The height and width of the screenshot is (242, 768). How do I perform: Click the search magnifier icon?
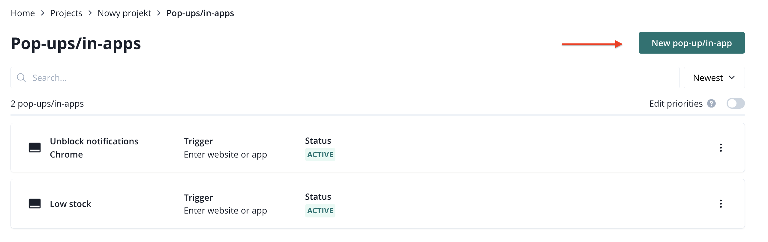click(x=21, y=78)
